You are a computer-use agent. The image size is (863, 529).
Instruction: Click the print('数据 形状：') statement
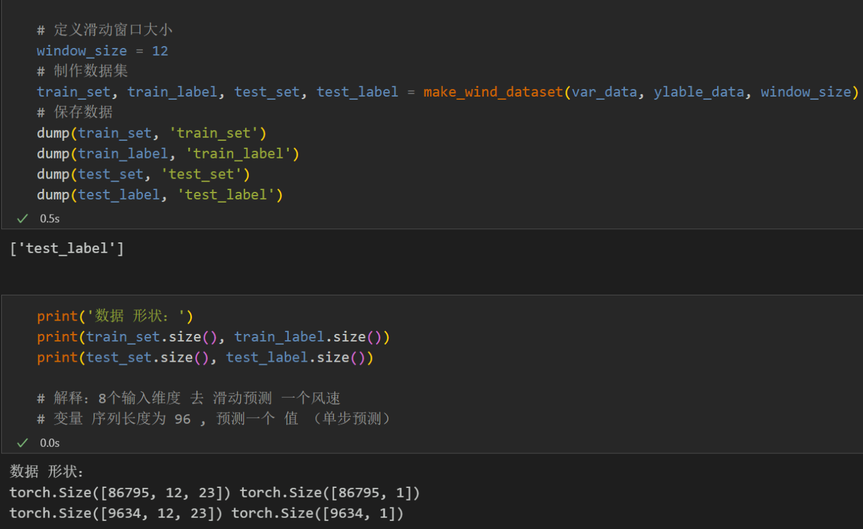click(114, 316)
